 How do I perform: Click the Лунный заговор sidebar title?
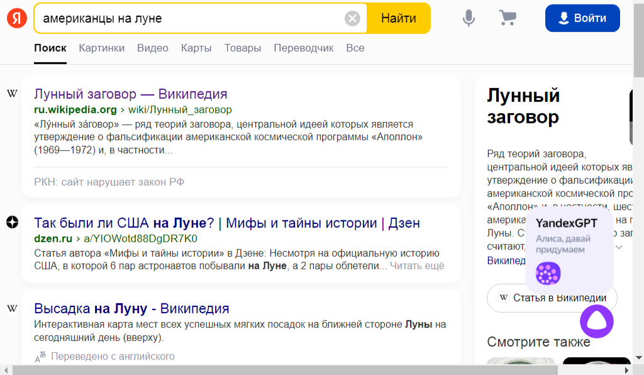[x=523, y=106]
